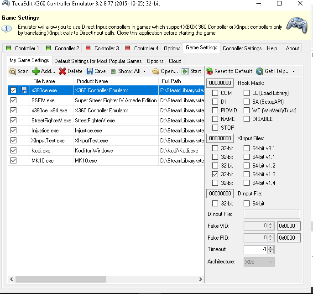Check the DISABLE hook checkbox

(246, 119)
